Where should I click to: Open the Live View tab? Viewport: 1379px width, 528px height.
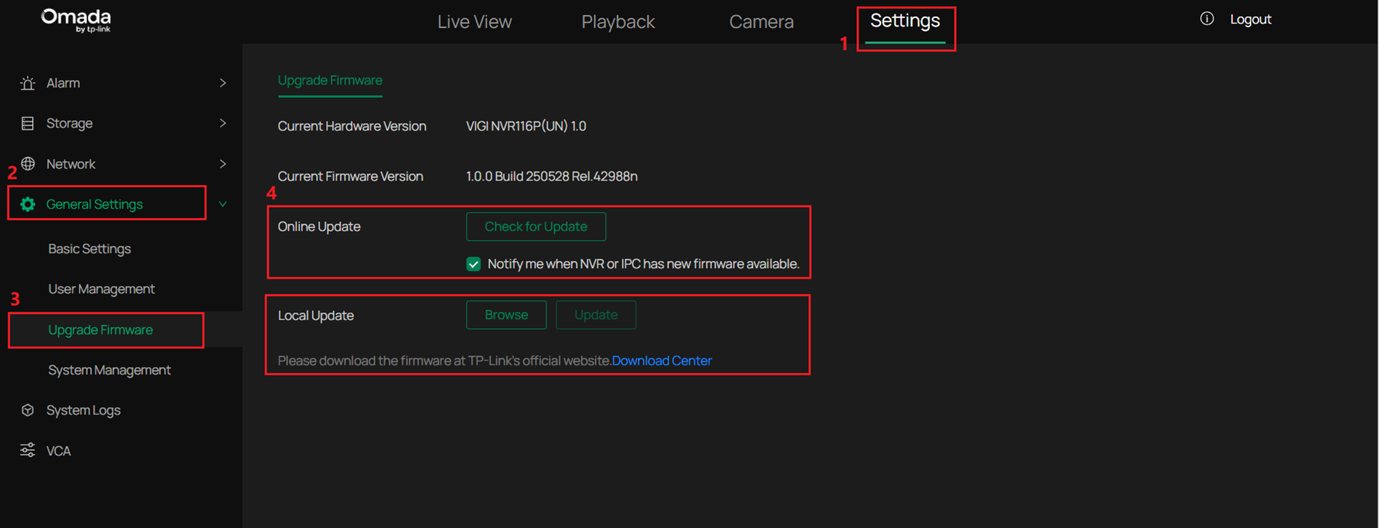(475, 22)
